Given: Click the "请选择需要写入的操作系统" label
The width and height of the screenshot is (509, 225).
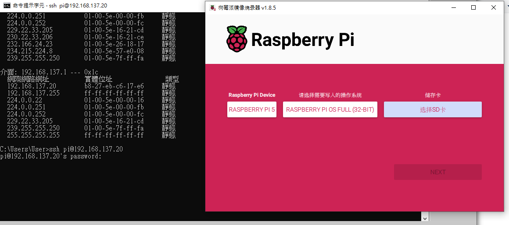Looking at the screenshot, I should [330, 95].
